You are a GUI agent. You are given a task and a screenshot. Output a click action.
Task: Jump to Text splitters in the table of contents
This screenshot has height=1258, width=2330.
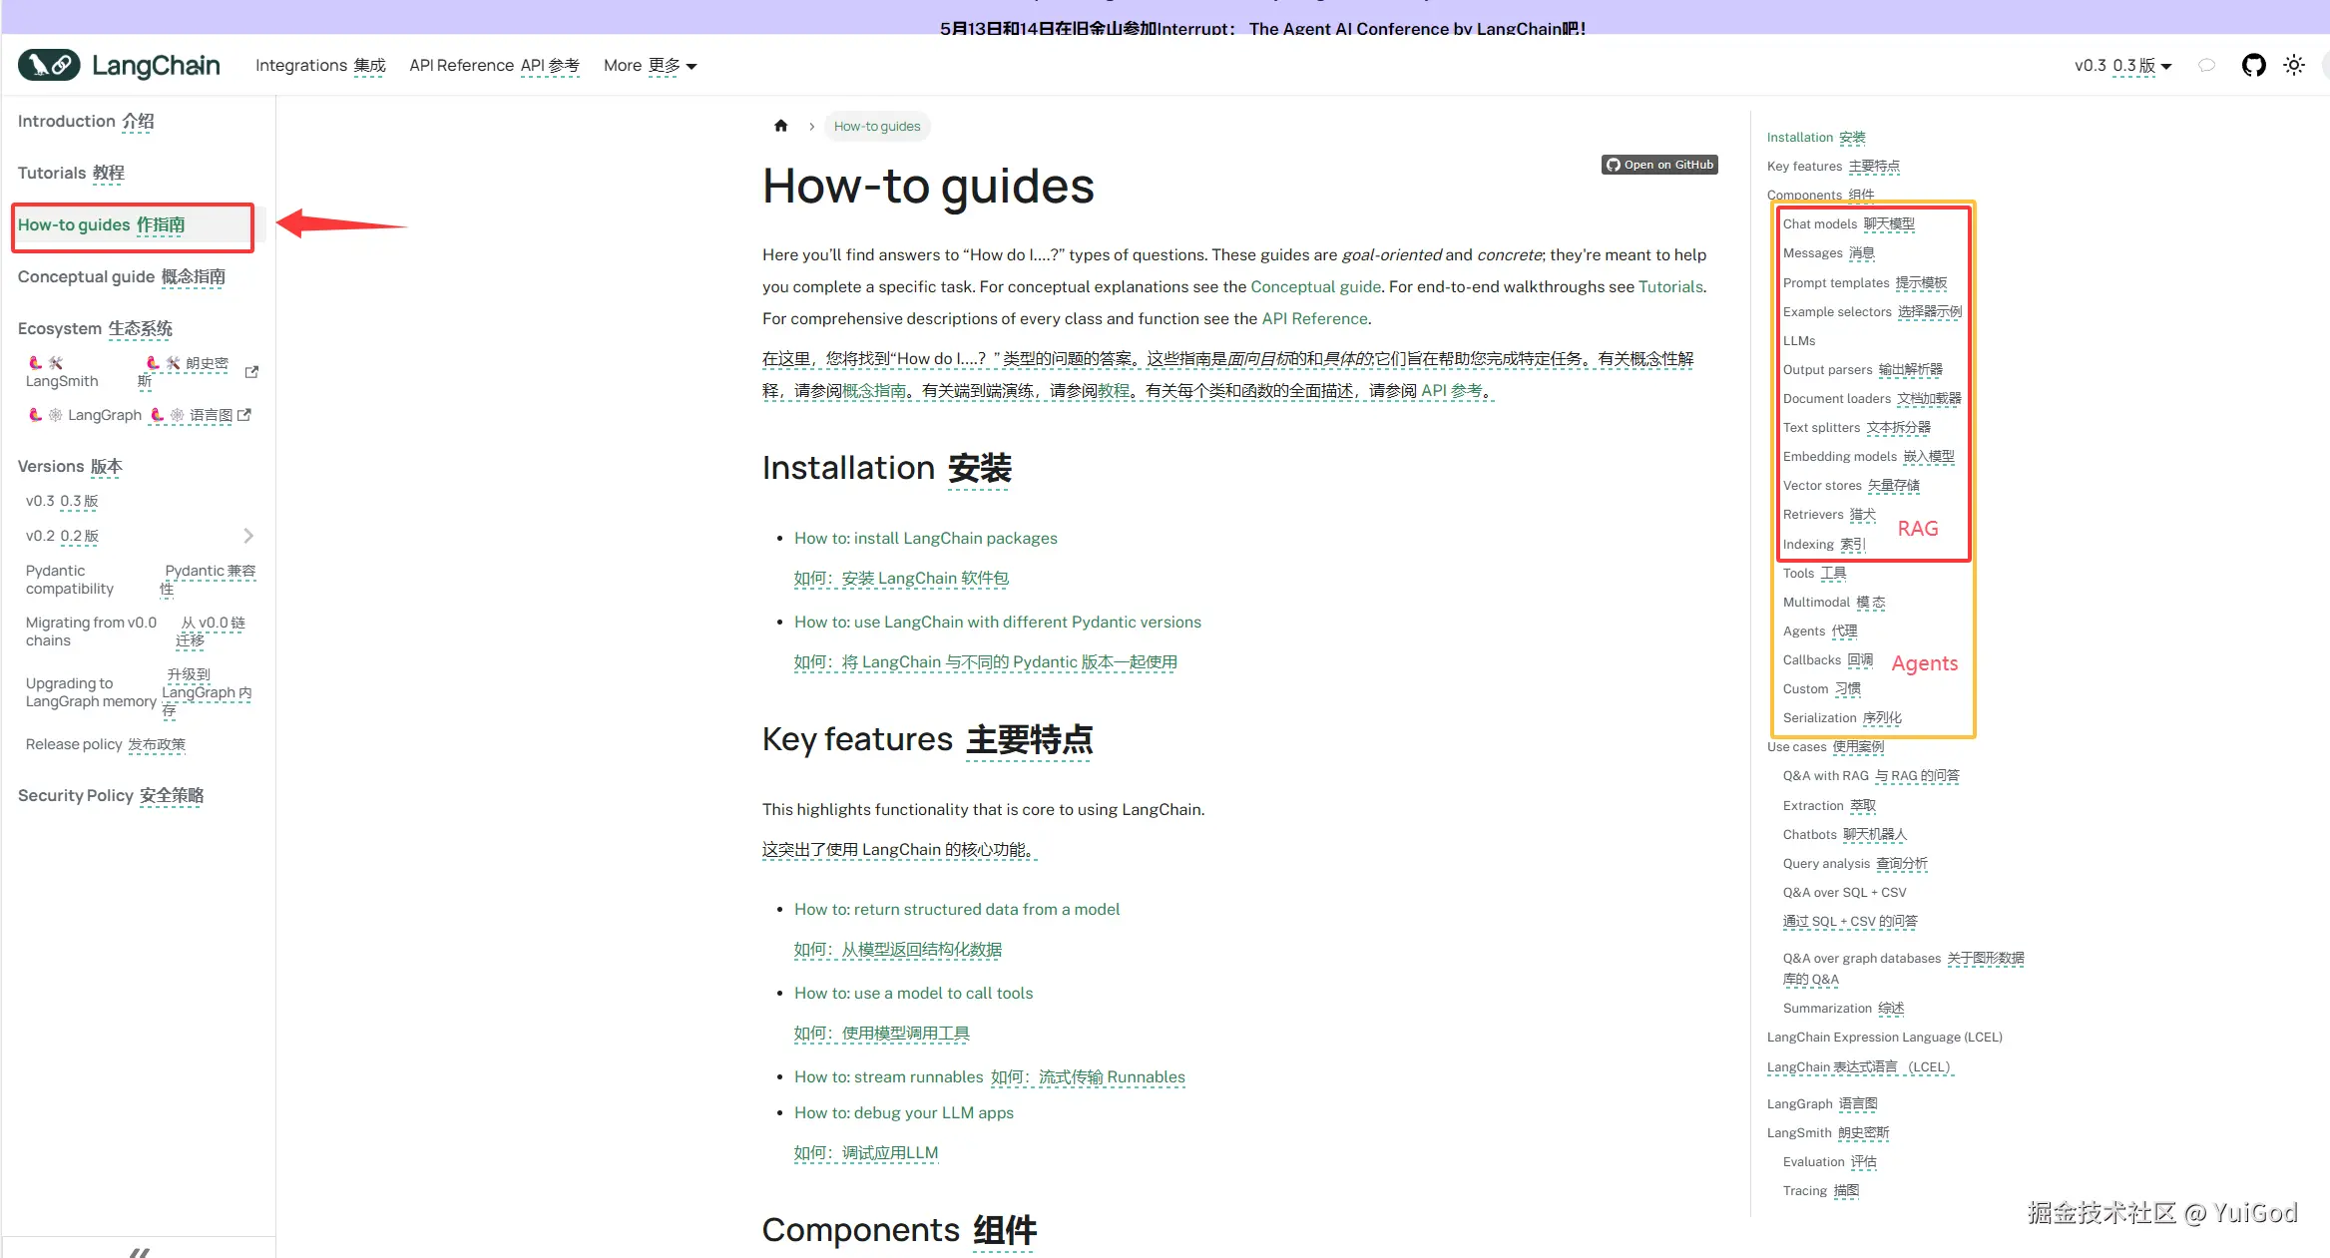[x=1857, y=427]
